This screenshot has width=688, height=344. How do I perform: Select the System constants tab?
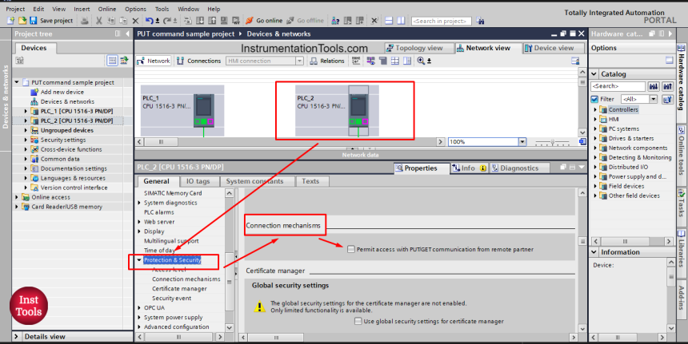pyautogui.click(x=254, y=181)
